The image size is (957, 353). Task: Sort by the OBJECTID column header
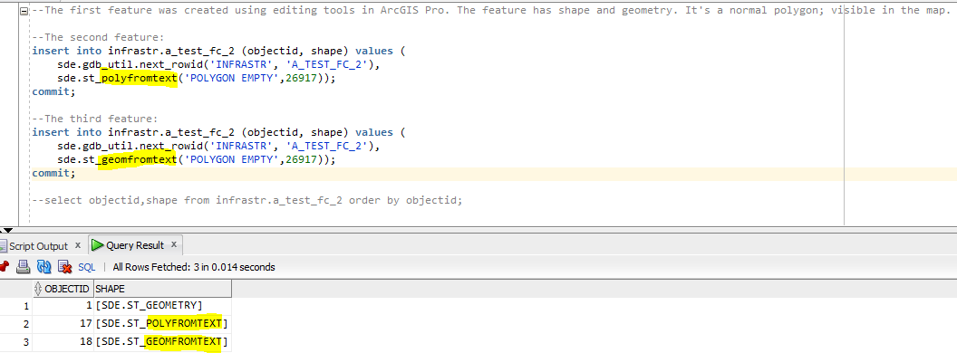point(63,289)
